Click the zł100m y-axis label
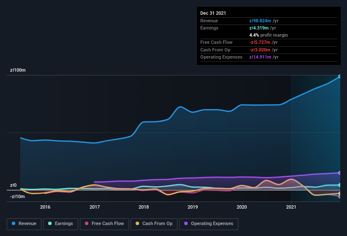 coord(18,70)
